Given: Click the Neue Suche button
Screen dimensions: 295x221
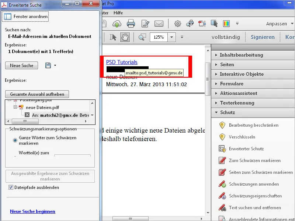Looking at the screenshot, I should pyautogui.click(x=21, y=66).
